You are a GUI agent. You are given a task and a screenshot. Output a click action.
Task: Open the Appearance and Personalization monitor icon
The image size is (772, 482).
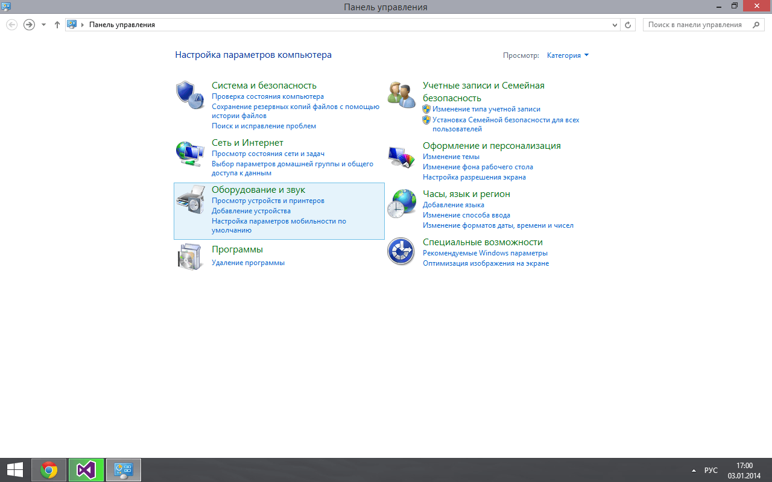[x=401, y=157]
